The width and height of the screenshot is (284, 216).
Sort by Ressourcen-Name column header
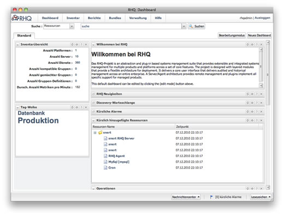(x=133, y=127)
